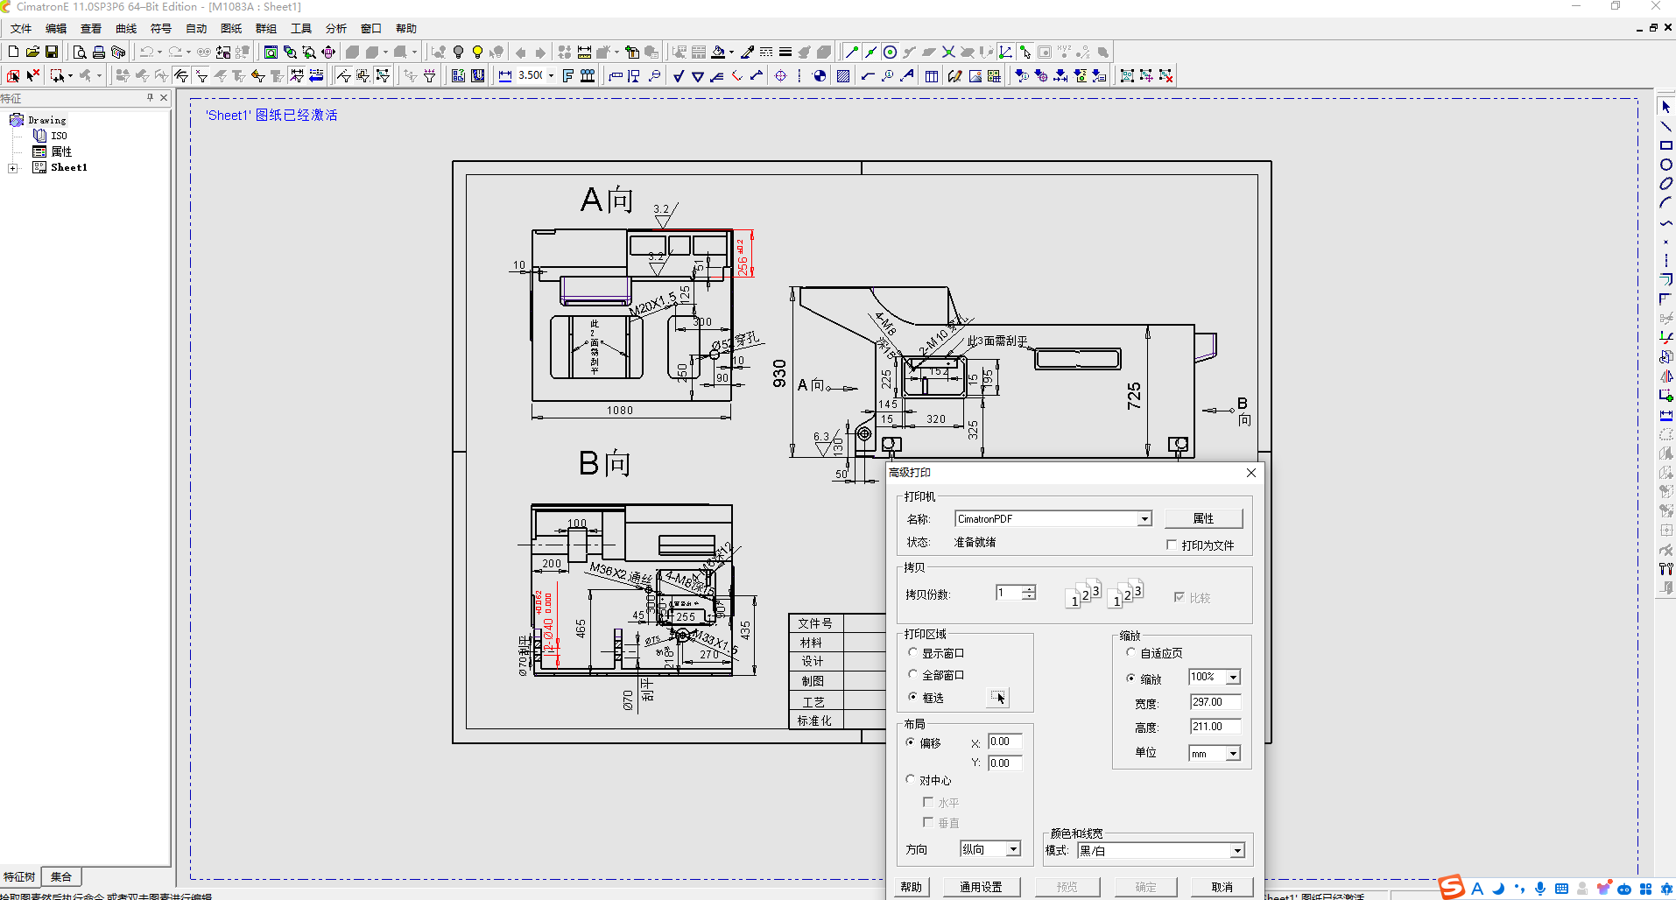This screenshot has height=900, width=1676.
Task: Click the measure ruler icon in toolbar
Action: click(x=584, y=53)
